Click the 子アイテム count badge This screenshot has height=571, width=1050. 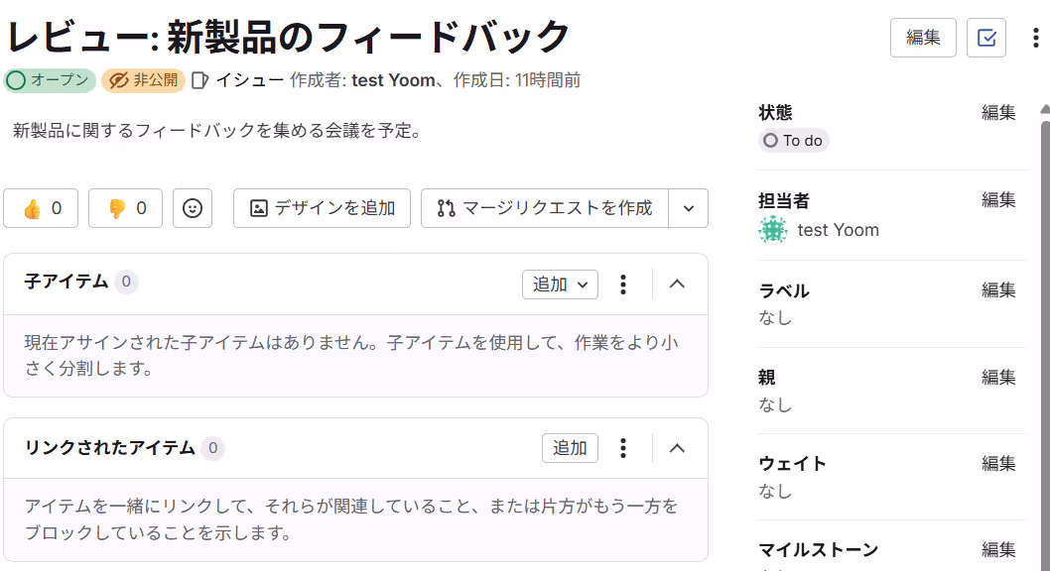(x=126, y=282)
